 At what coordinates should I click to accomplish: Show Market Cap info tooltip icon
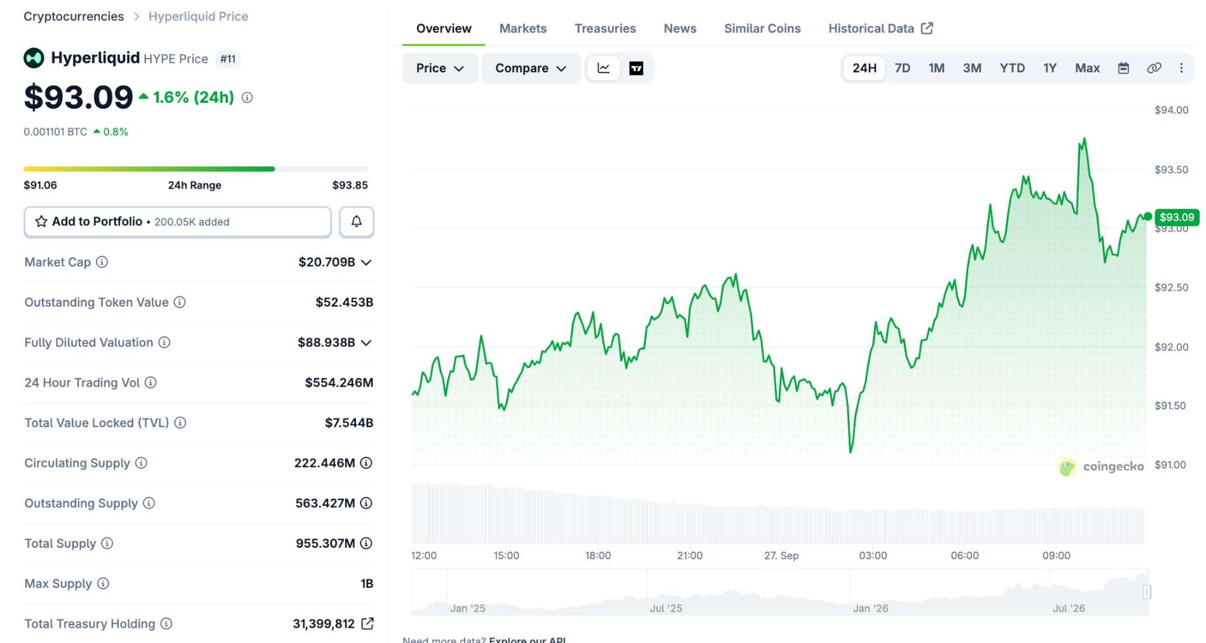pos(102,262)
